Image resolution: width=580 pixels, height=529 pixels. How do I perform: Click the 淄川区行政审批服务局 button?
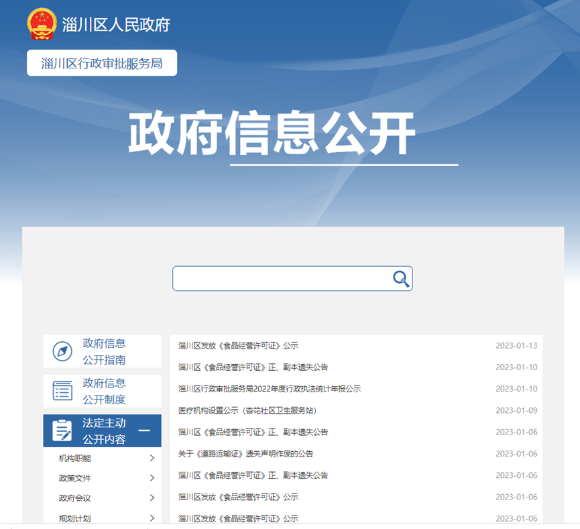tap(102, 63)
